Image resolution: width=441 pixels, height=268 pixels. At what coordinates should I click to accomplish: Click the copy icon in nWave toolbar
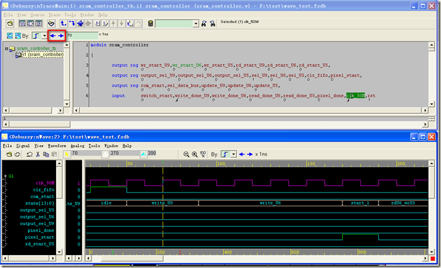tap(46, 154)
